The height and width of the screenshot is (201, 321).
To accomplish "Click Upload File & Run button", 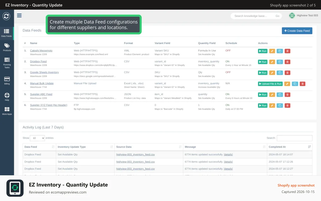I will pos(270,84).
